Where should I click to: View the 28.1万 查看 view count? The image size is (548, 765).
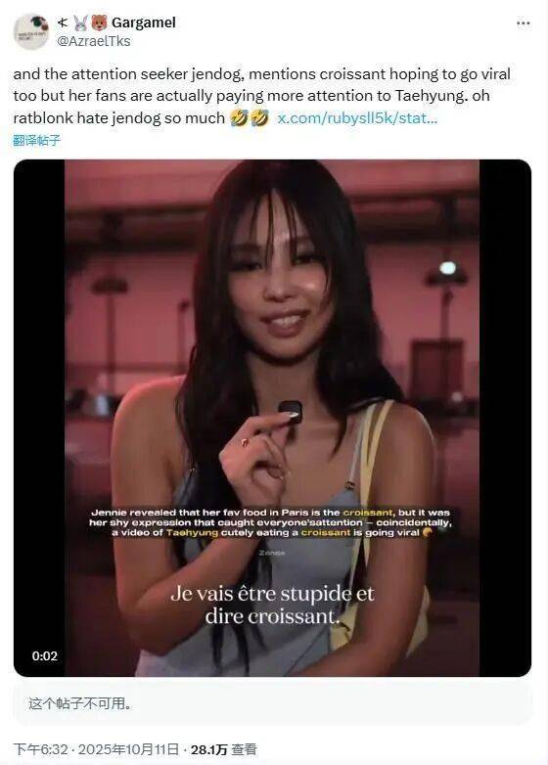223,749
